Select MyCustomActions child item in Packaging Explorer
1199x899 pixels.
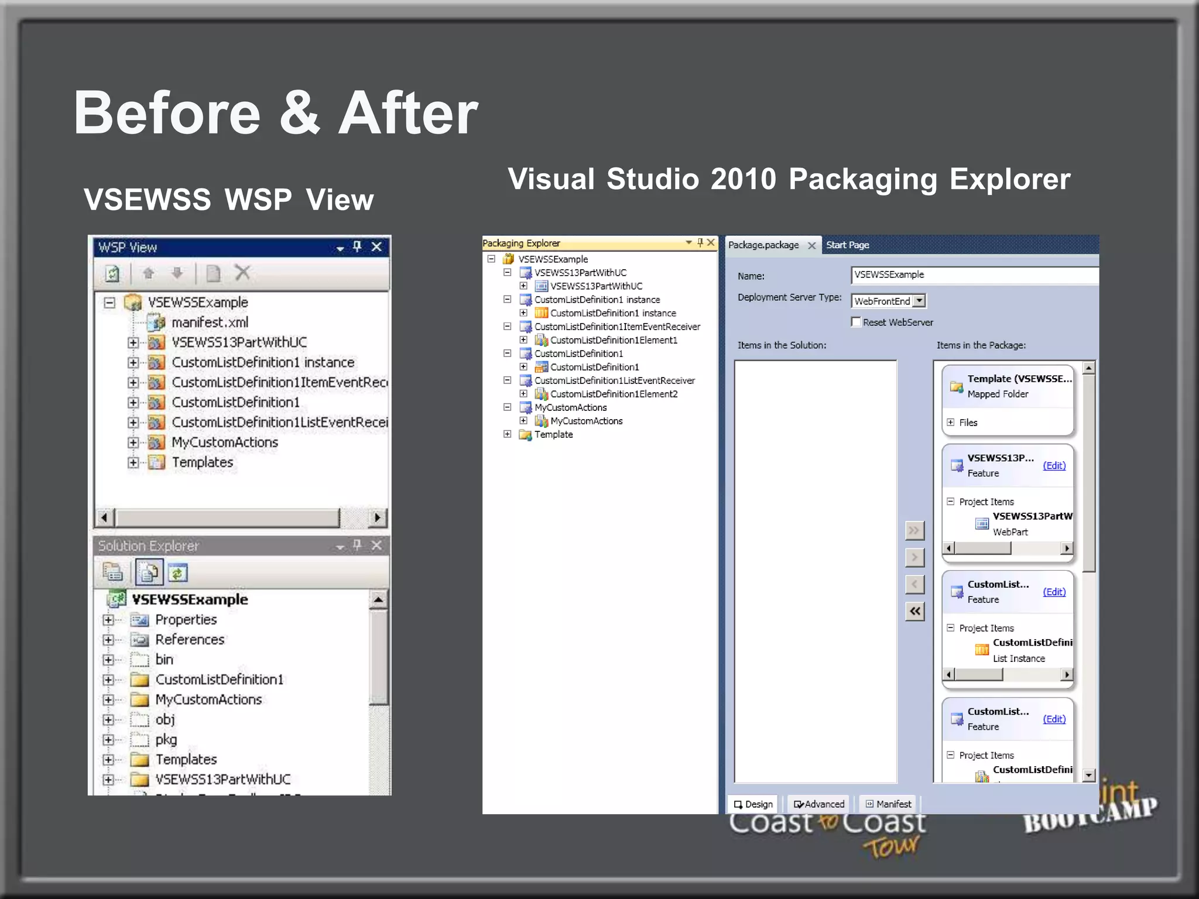[586, 421]
